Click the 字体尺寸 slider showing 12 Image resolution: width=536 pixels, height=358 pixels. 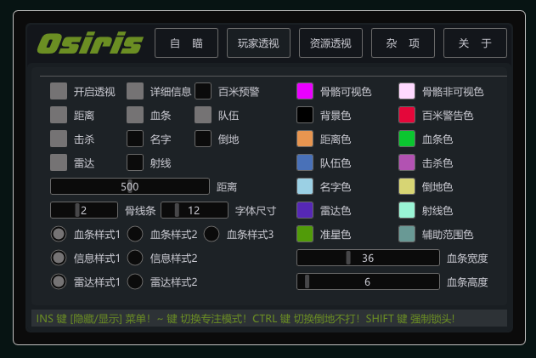[x=195, y=210]
